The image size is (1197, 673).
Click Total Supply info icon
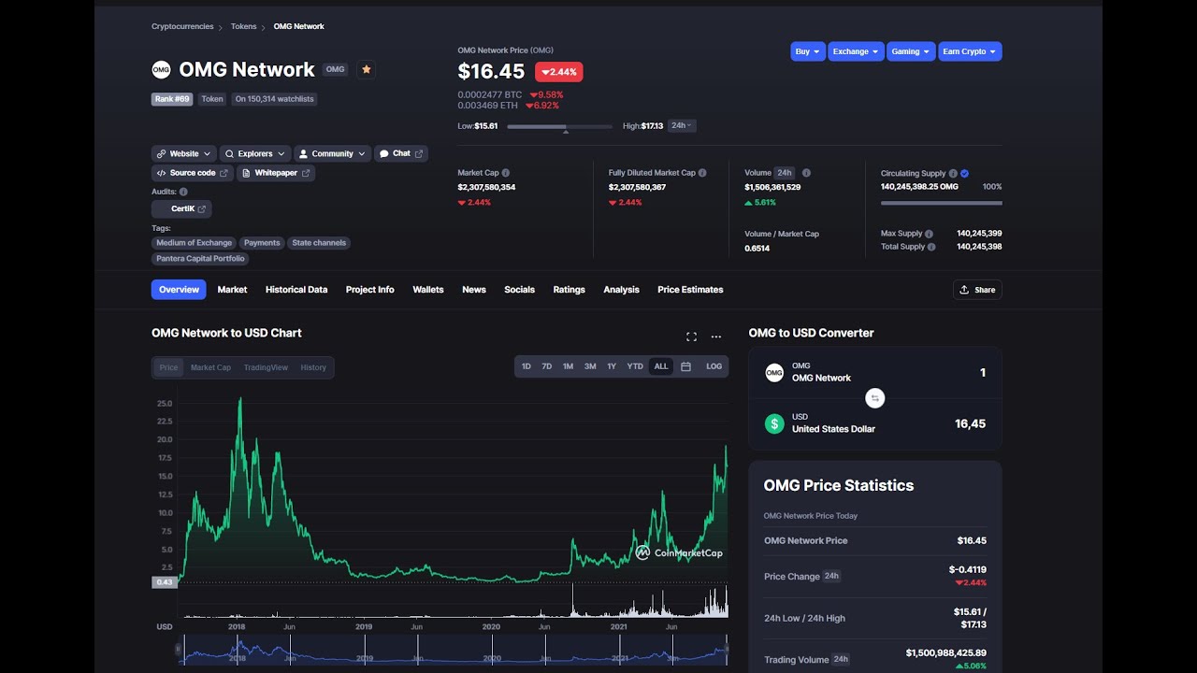pyautogui.click(x=932, y=247)
